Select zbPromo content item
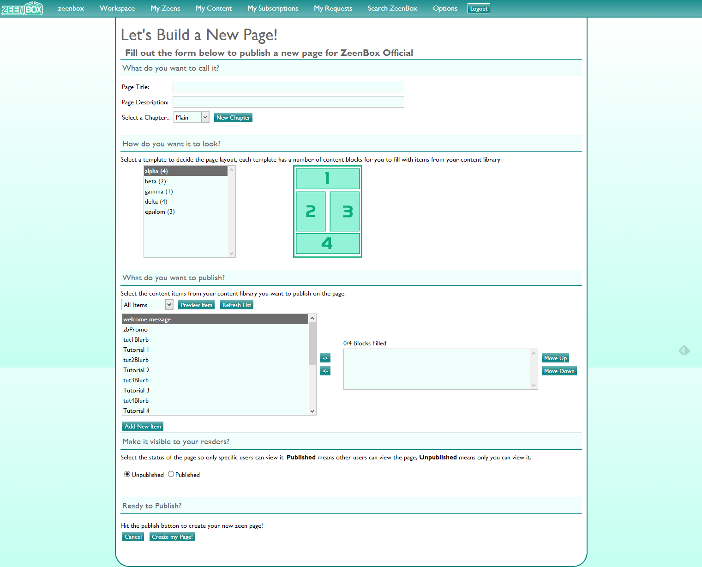Image resolution: width=702 pixels, height=567 pixels. coord(215,329)
